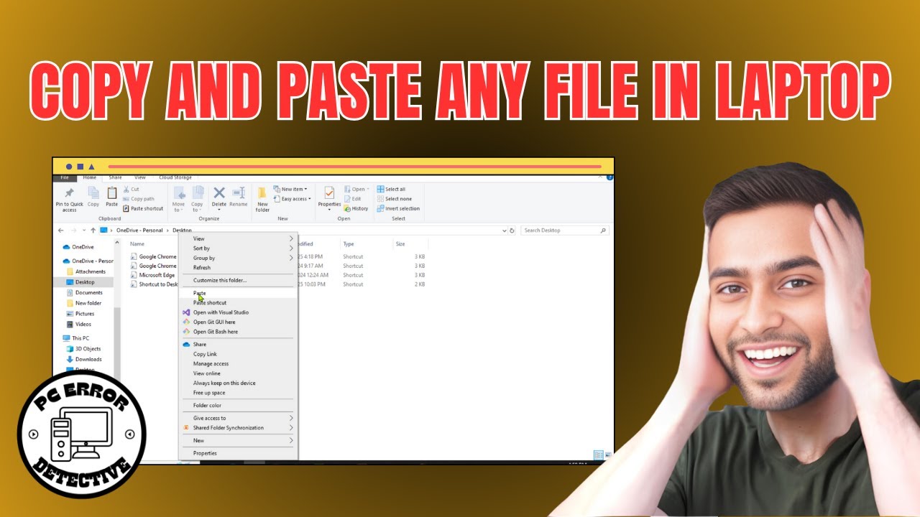The height and width of the screenshot is (517, 920).
Task: Click the Copy to ribbon button
Action: [198, 198]
